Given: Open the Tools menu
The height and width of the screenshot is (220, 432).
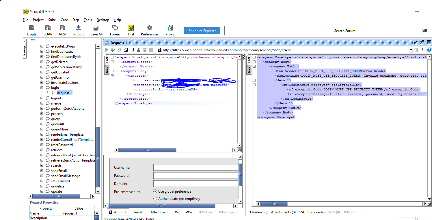Looking at the screenshot, I should tap(87, 20).
